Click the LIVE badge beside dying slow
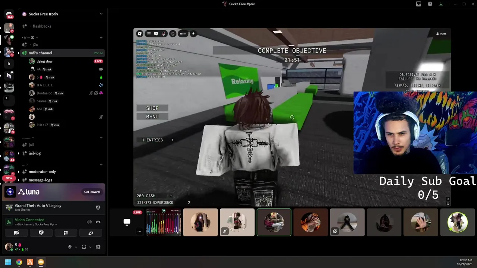 coord(98,61)
